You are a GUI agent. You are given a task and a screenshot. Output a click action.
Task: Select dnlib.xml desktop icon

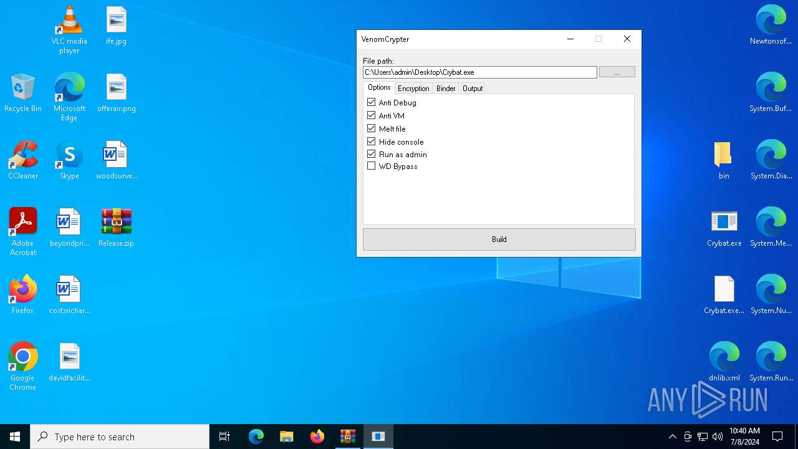[724, 362]
